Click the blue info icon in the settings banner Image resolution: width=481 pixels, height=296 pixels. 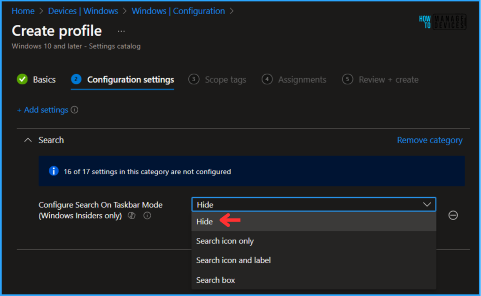click(54, 171)
